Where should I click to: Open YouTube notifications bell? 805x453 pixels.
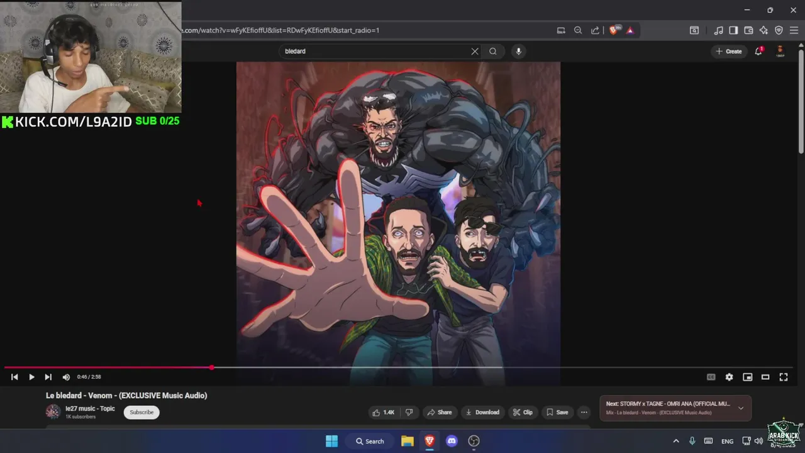(x=758, y=52)
